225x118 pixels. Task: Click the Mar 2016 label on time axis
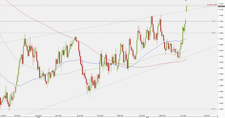click(121, 115)
